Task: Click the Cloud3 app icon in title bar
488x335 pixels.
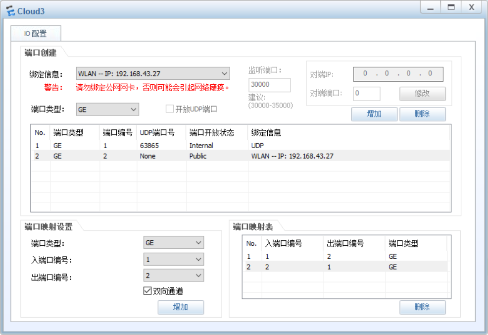Action: (10, 11)
